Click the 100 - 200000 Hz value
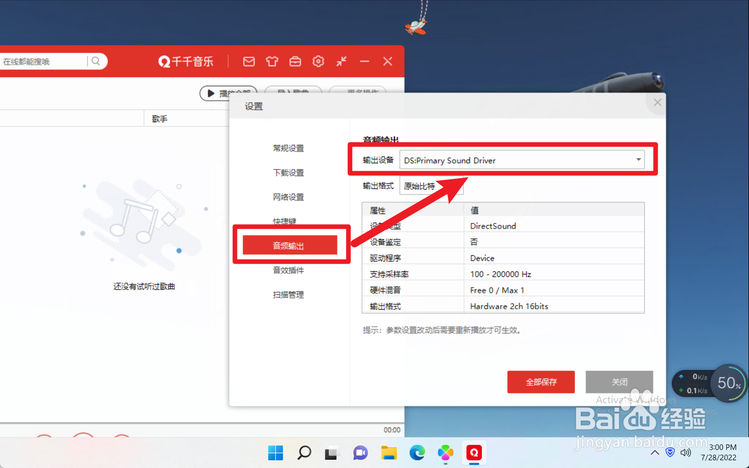749x468 pixels. [501, 274]
